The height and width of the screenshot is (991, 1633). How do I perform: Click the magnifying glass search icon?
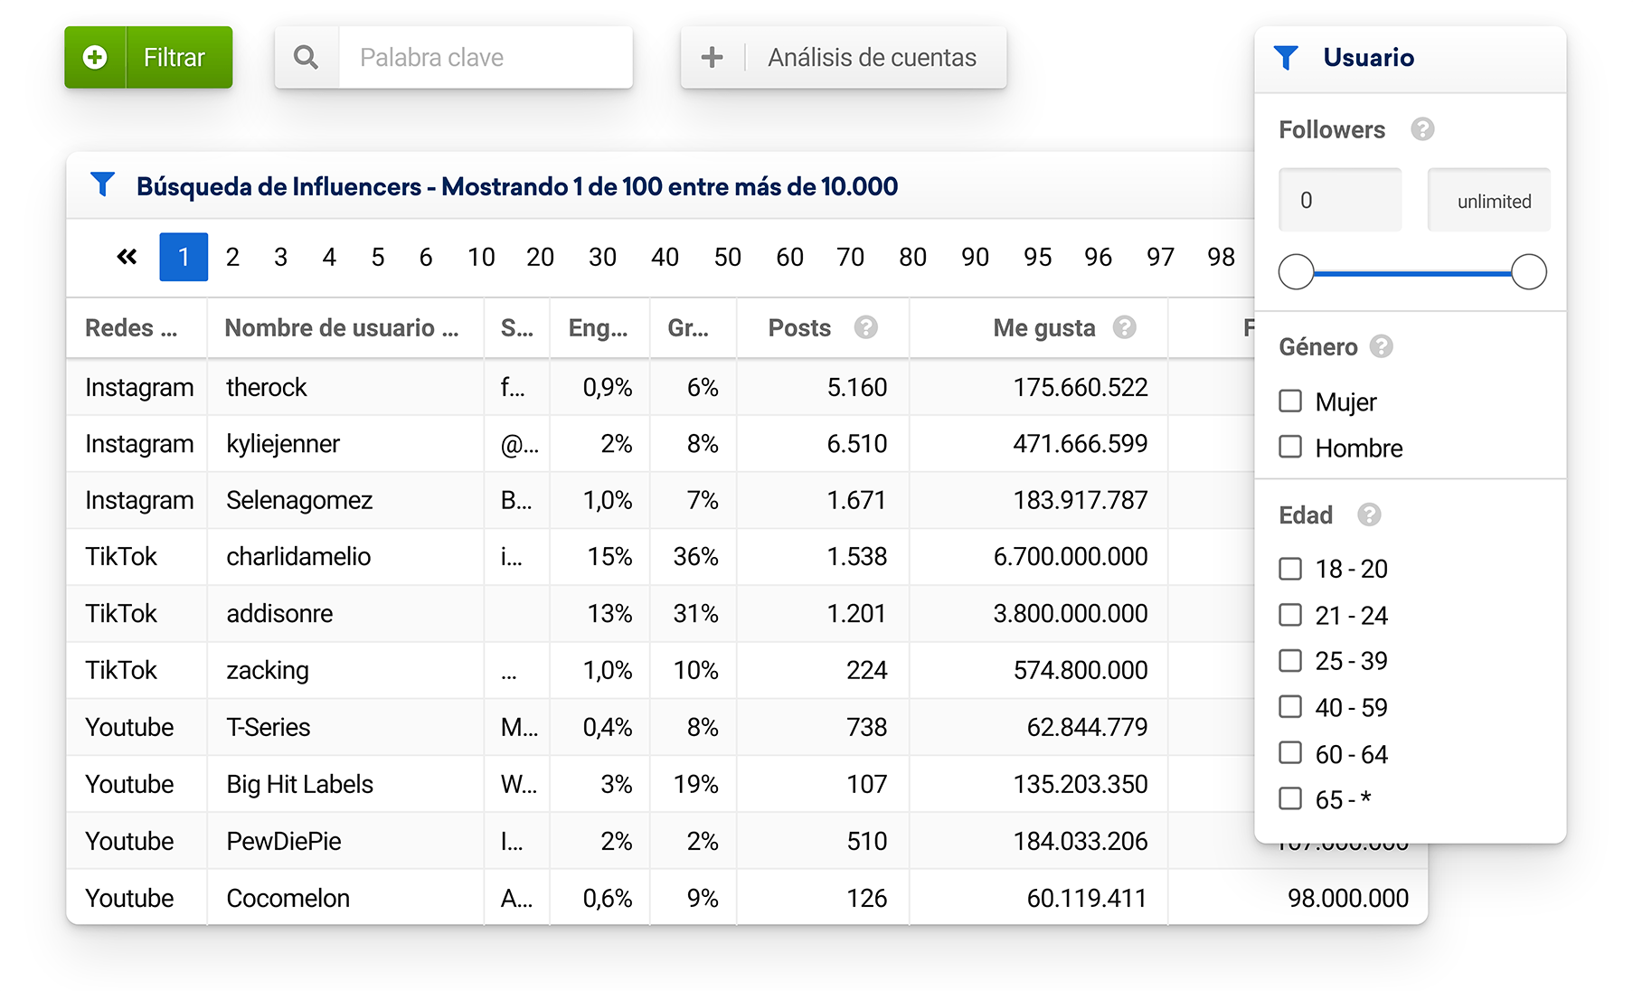[x=307, y=58]
